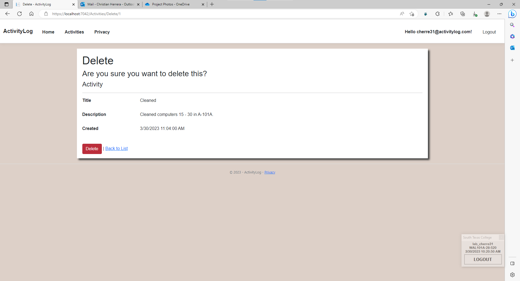Follow the Back to List link
Image resolution: width=520 pixels, height=281 pixels.
pos(116,148)
